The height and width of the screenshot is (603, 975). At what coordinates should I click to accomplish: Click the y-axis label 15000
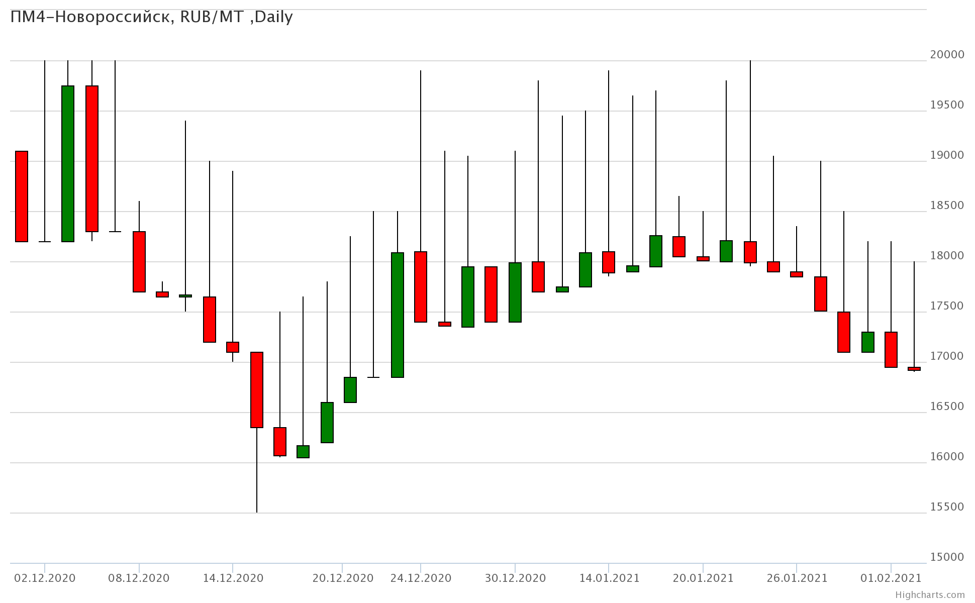pyautogui.click(x=947, y=557)
